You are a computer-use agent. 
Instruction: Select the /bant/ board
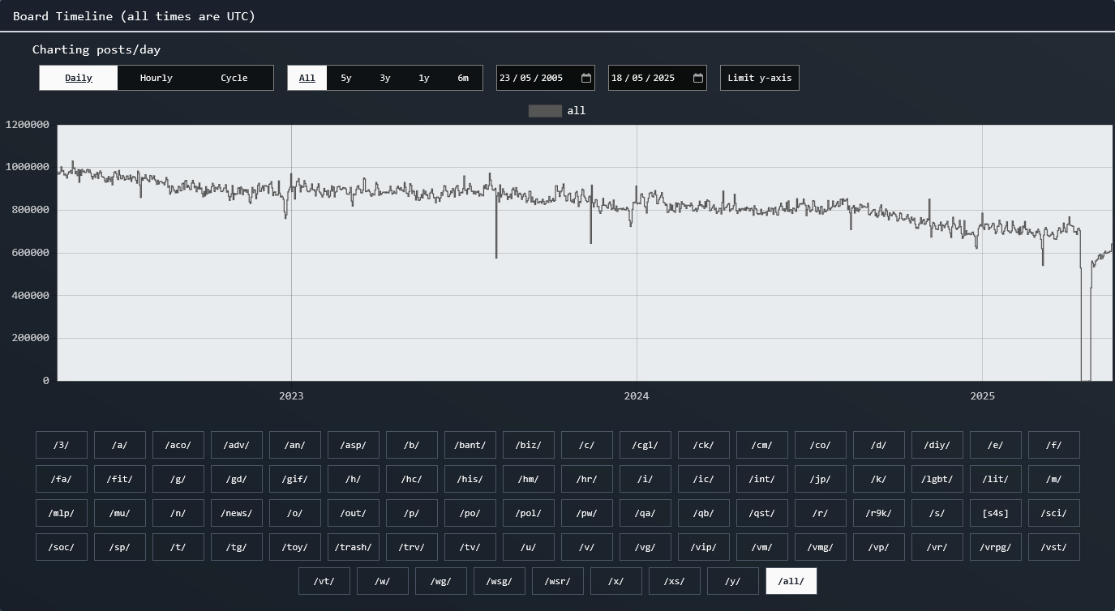pyautogui.click(x=470, y=445)
